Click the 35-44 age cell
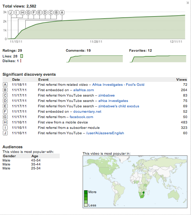 point(36,164)
